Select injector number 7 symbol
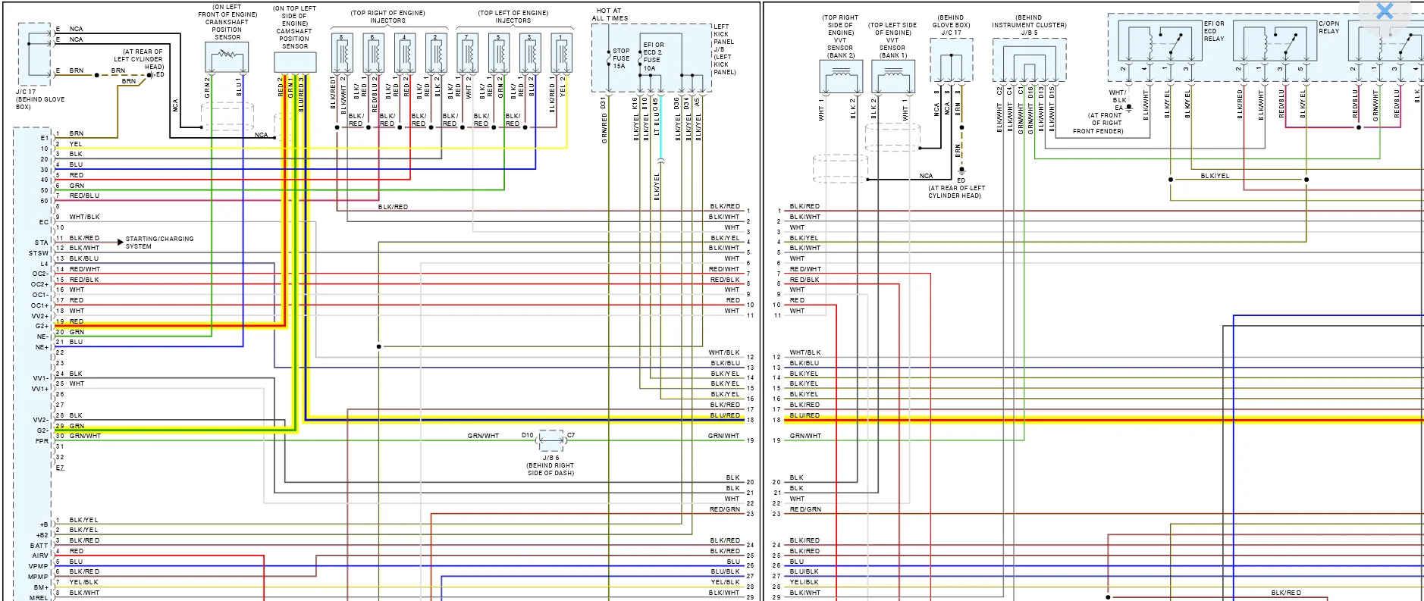 (467, 53)
